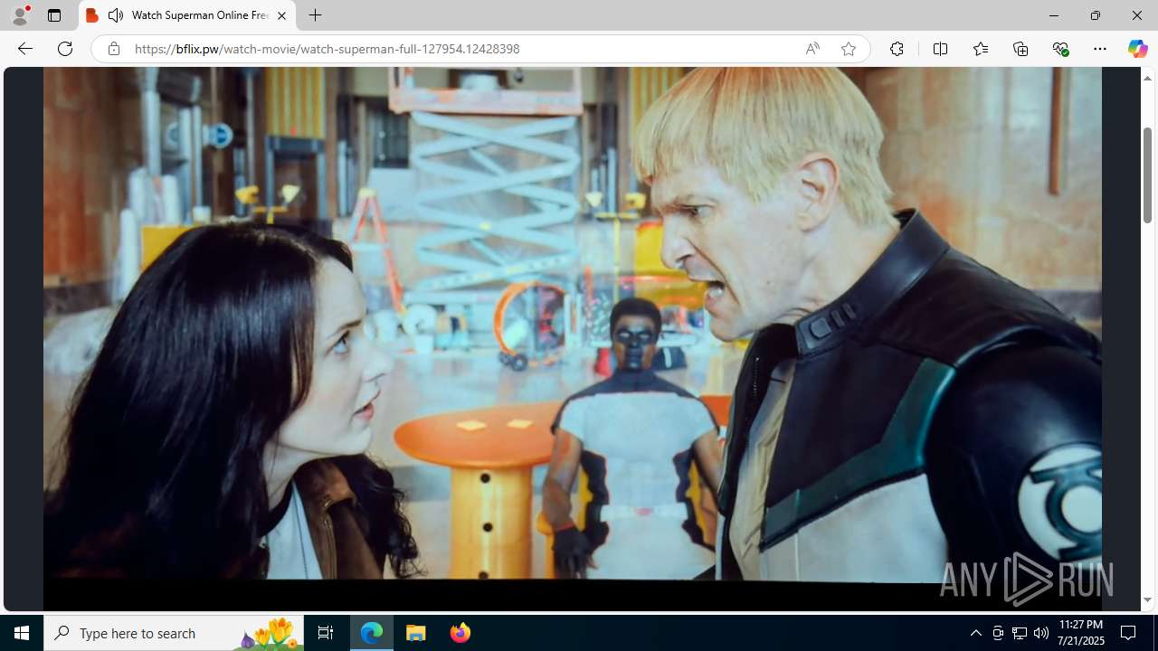This screenshot has width=1158, height=651.
Task: Refresh the current page
Action: click(x=65, y=49)
